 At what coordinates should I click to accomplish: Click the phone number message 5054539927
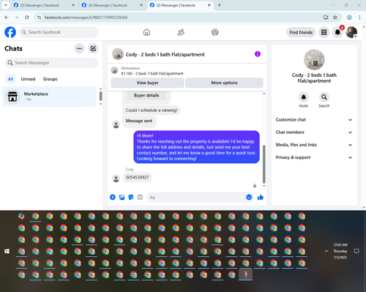[x=137, y=177]
